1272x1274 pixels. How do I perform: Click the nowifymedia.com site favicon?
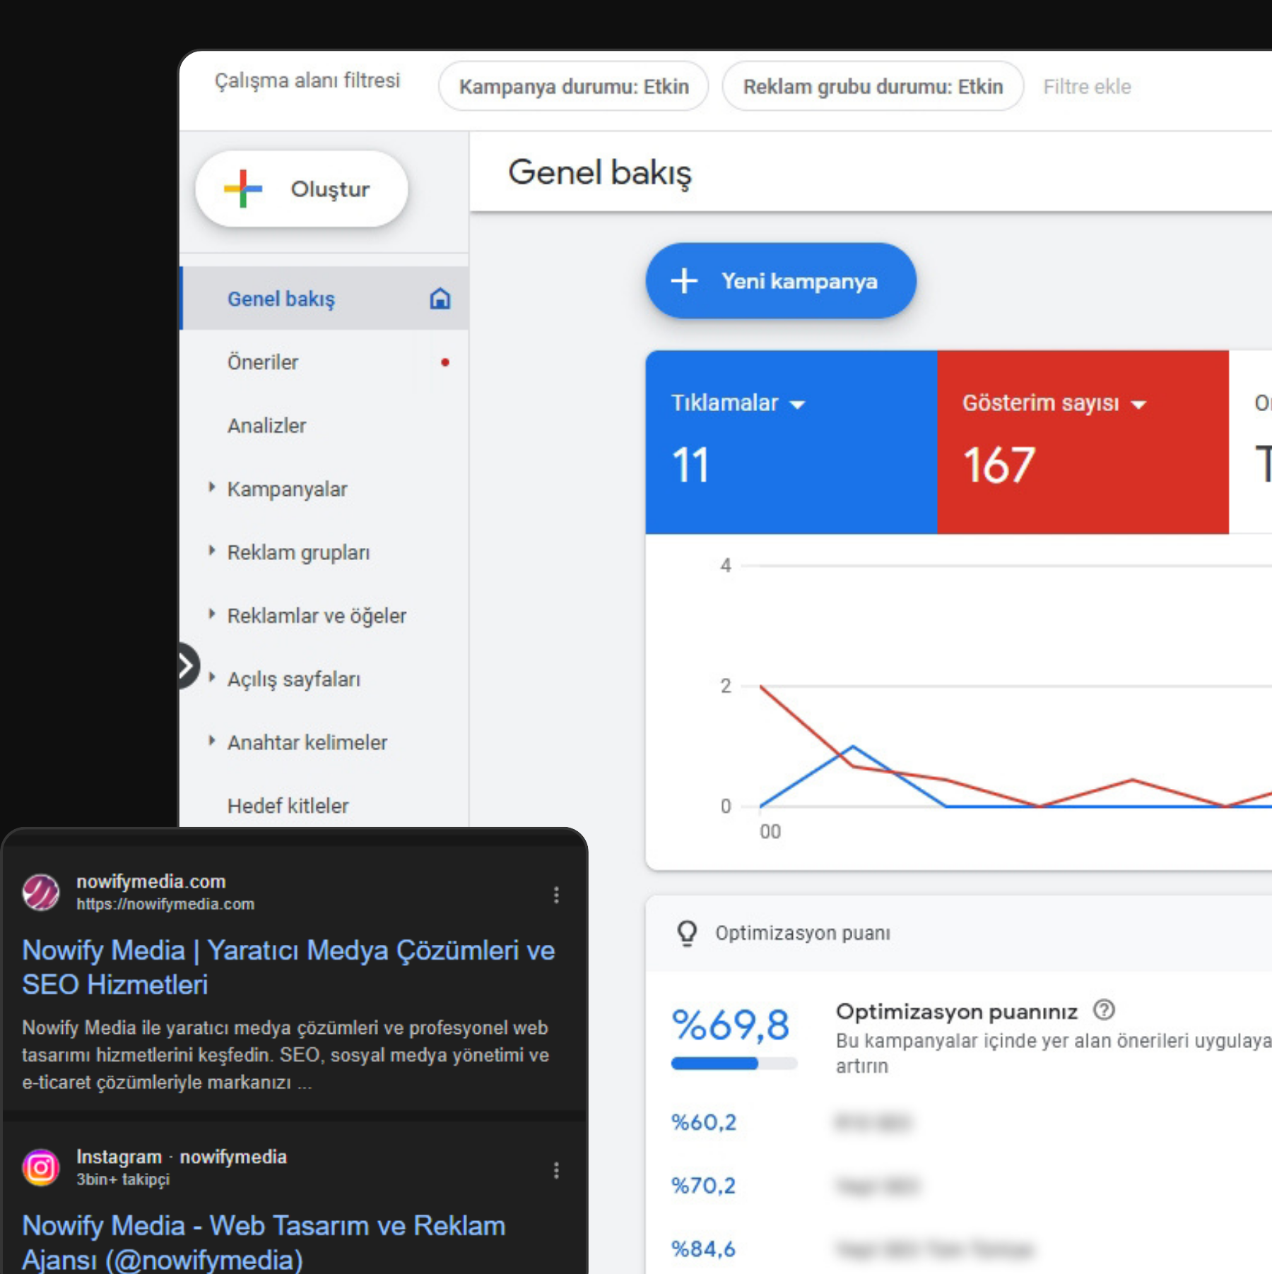click(41, 893)
